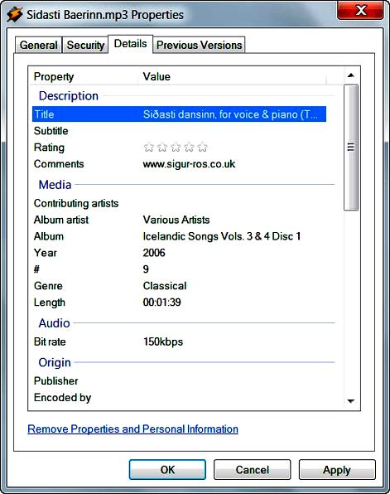Click the Description group header
Viewport: 390px width, 494px height.
(68, 96)
